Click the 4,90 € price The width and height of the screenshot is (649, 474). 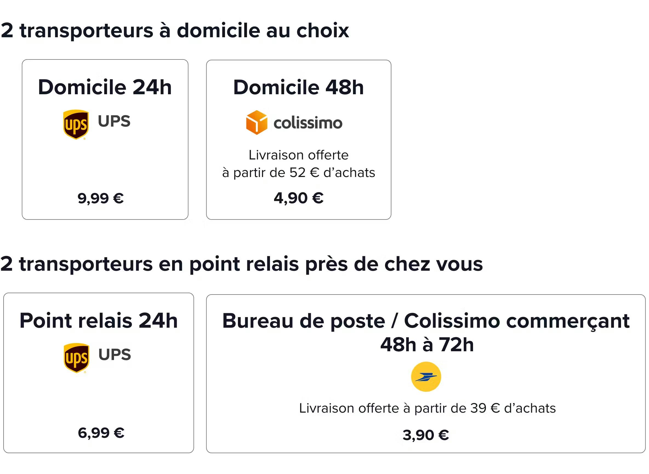click(x=298, y=198)
